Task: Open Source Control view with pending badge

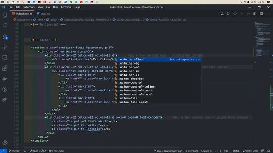Action: (5, 36)
